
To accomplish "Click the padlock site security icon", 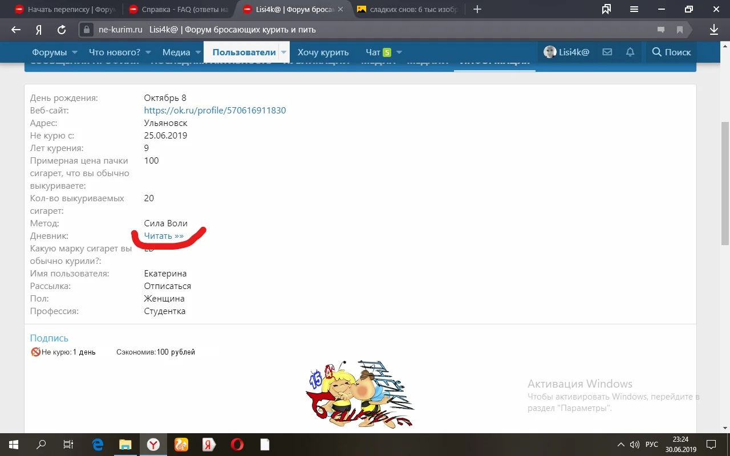I will click(x=87, y=30).
